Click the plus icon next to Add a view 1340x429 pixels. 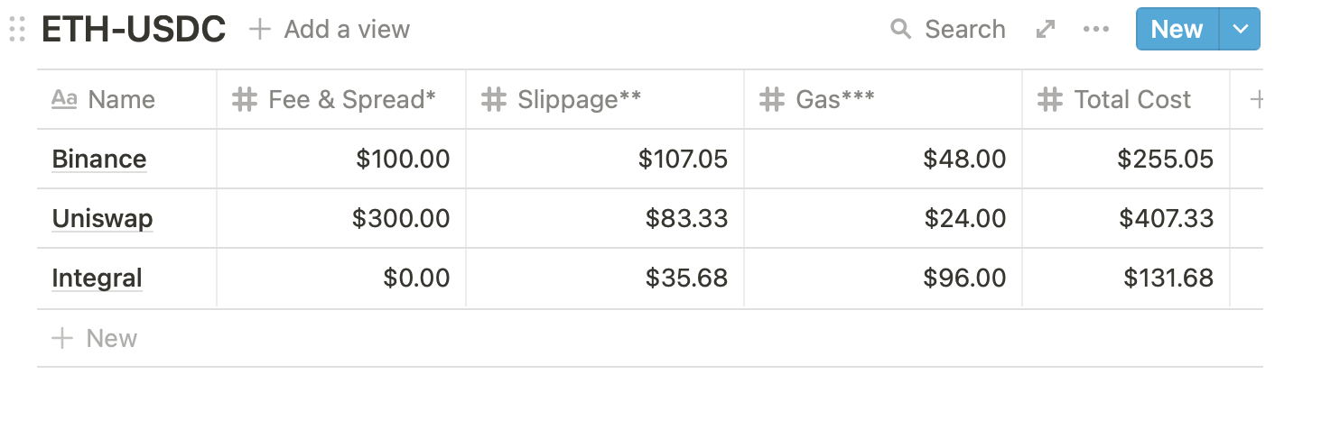pyautogui.click(x=260, y=30)
